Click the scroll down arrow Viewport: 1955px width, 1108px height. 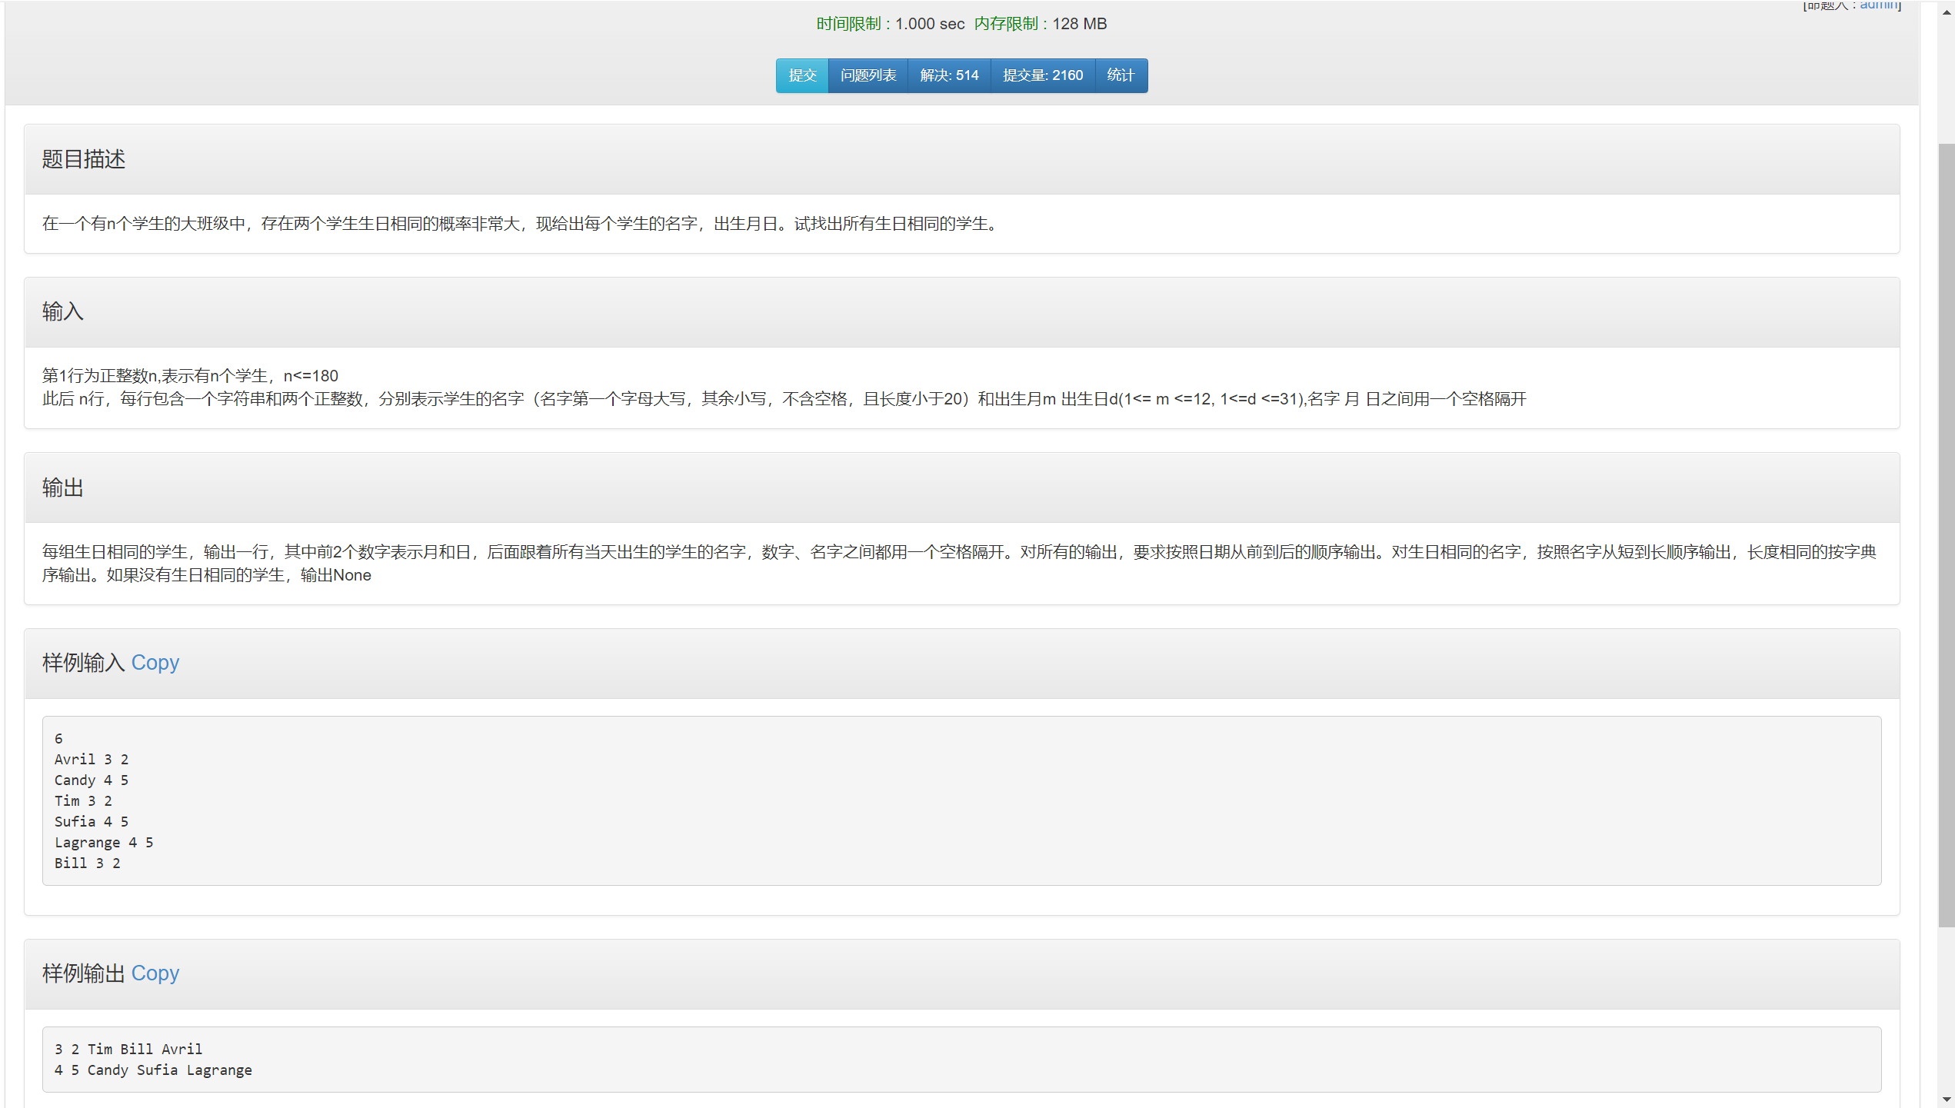1947,1100
